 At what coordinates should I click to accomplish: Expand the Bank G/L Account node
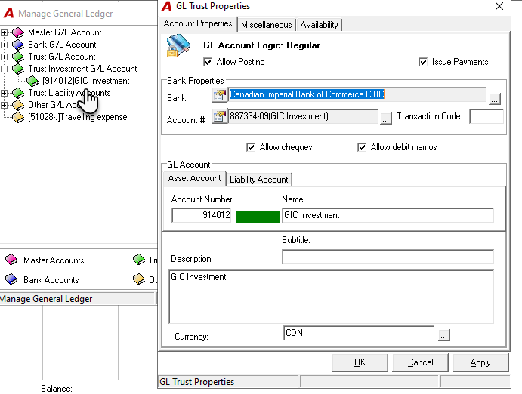tap(4, 45)
